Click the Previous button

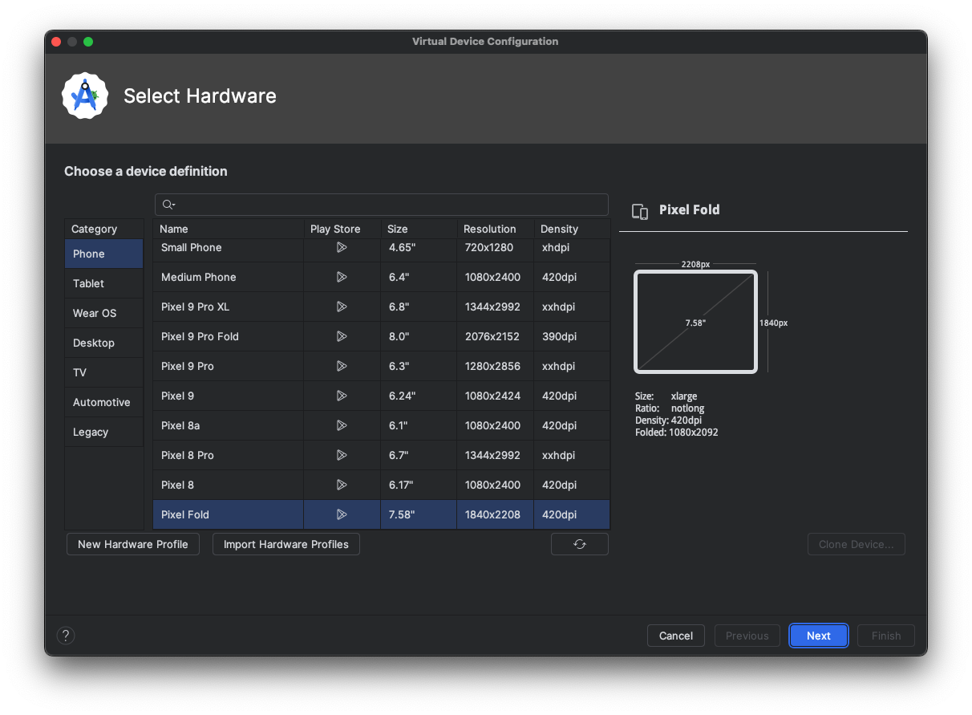point(747,636)
